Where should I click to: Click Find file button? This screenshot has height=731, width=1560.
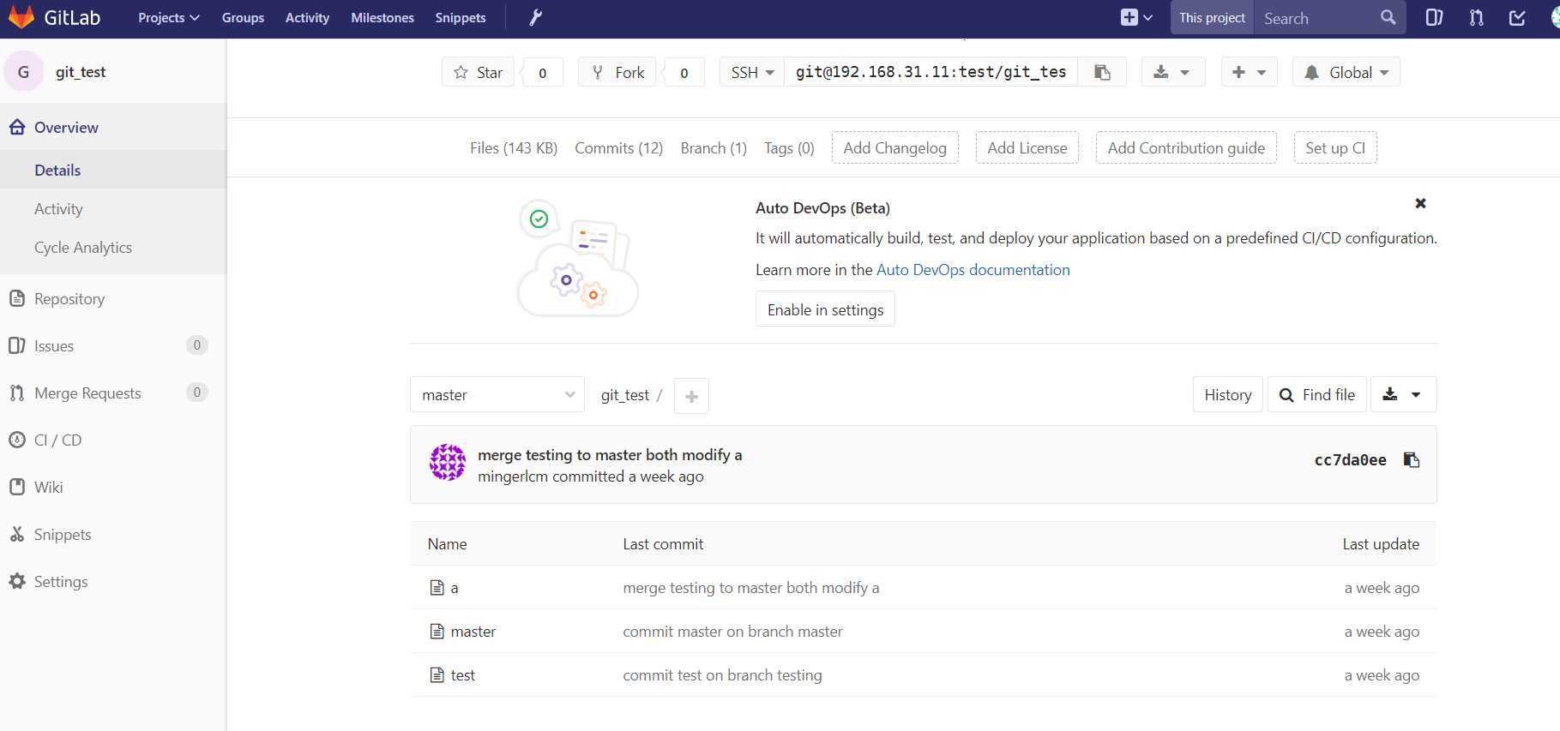click(1316, 395)
